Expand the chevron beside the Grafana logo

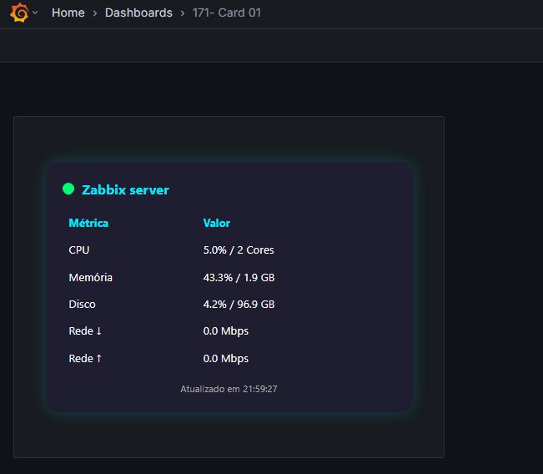point(35,13)
